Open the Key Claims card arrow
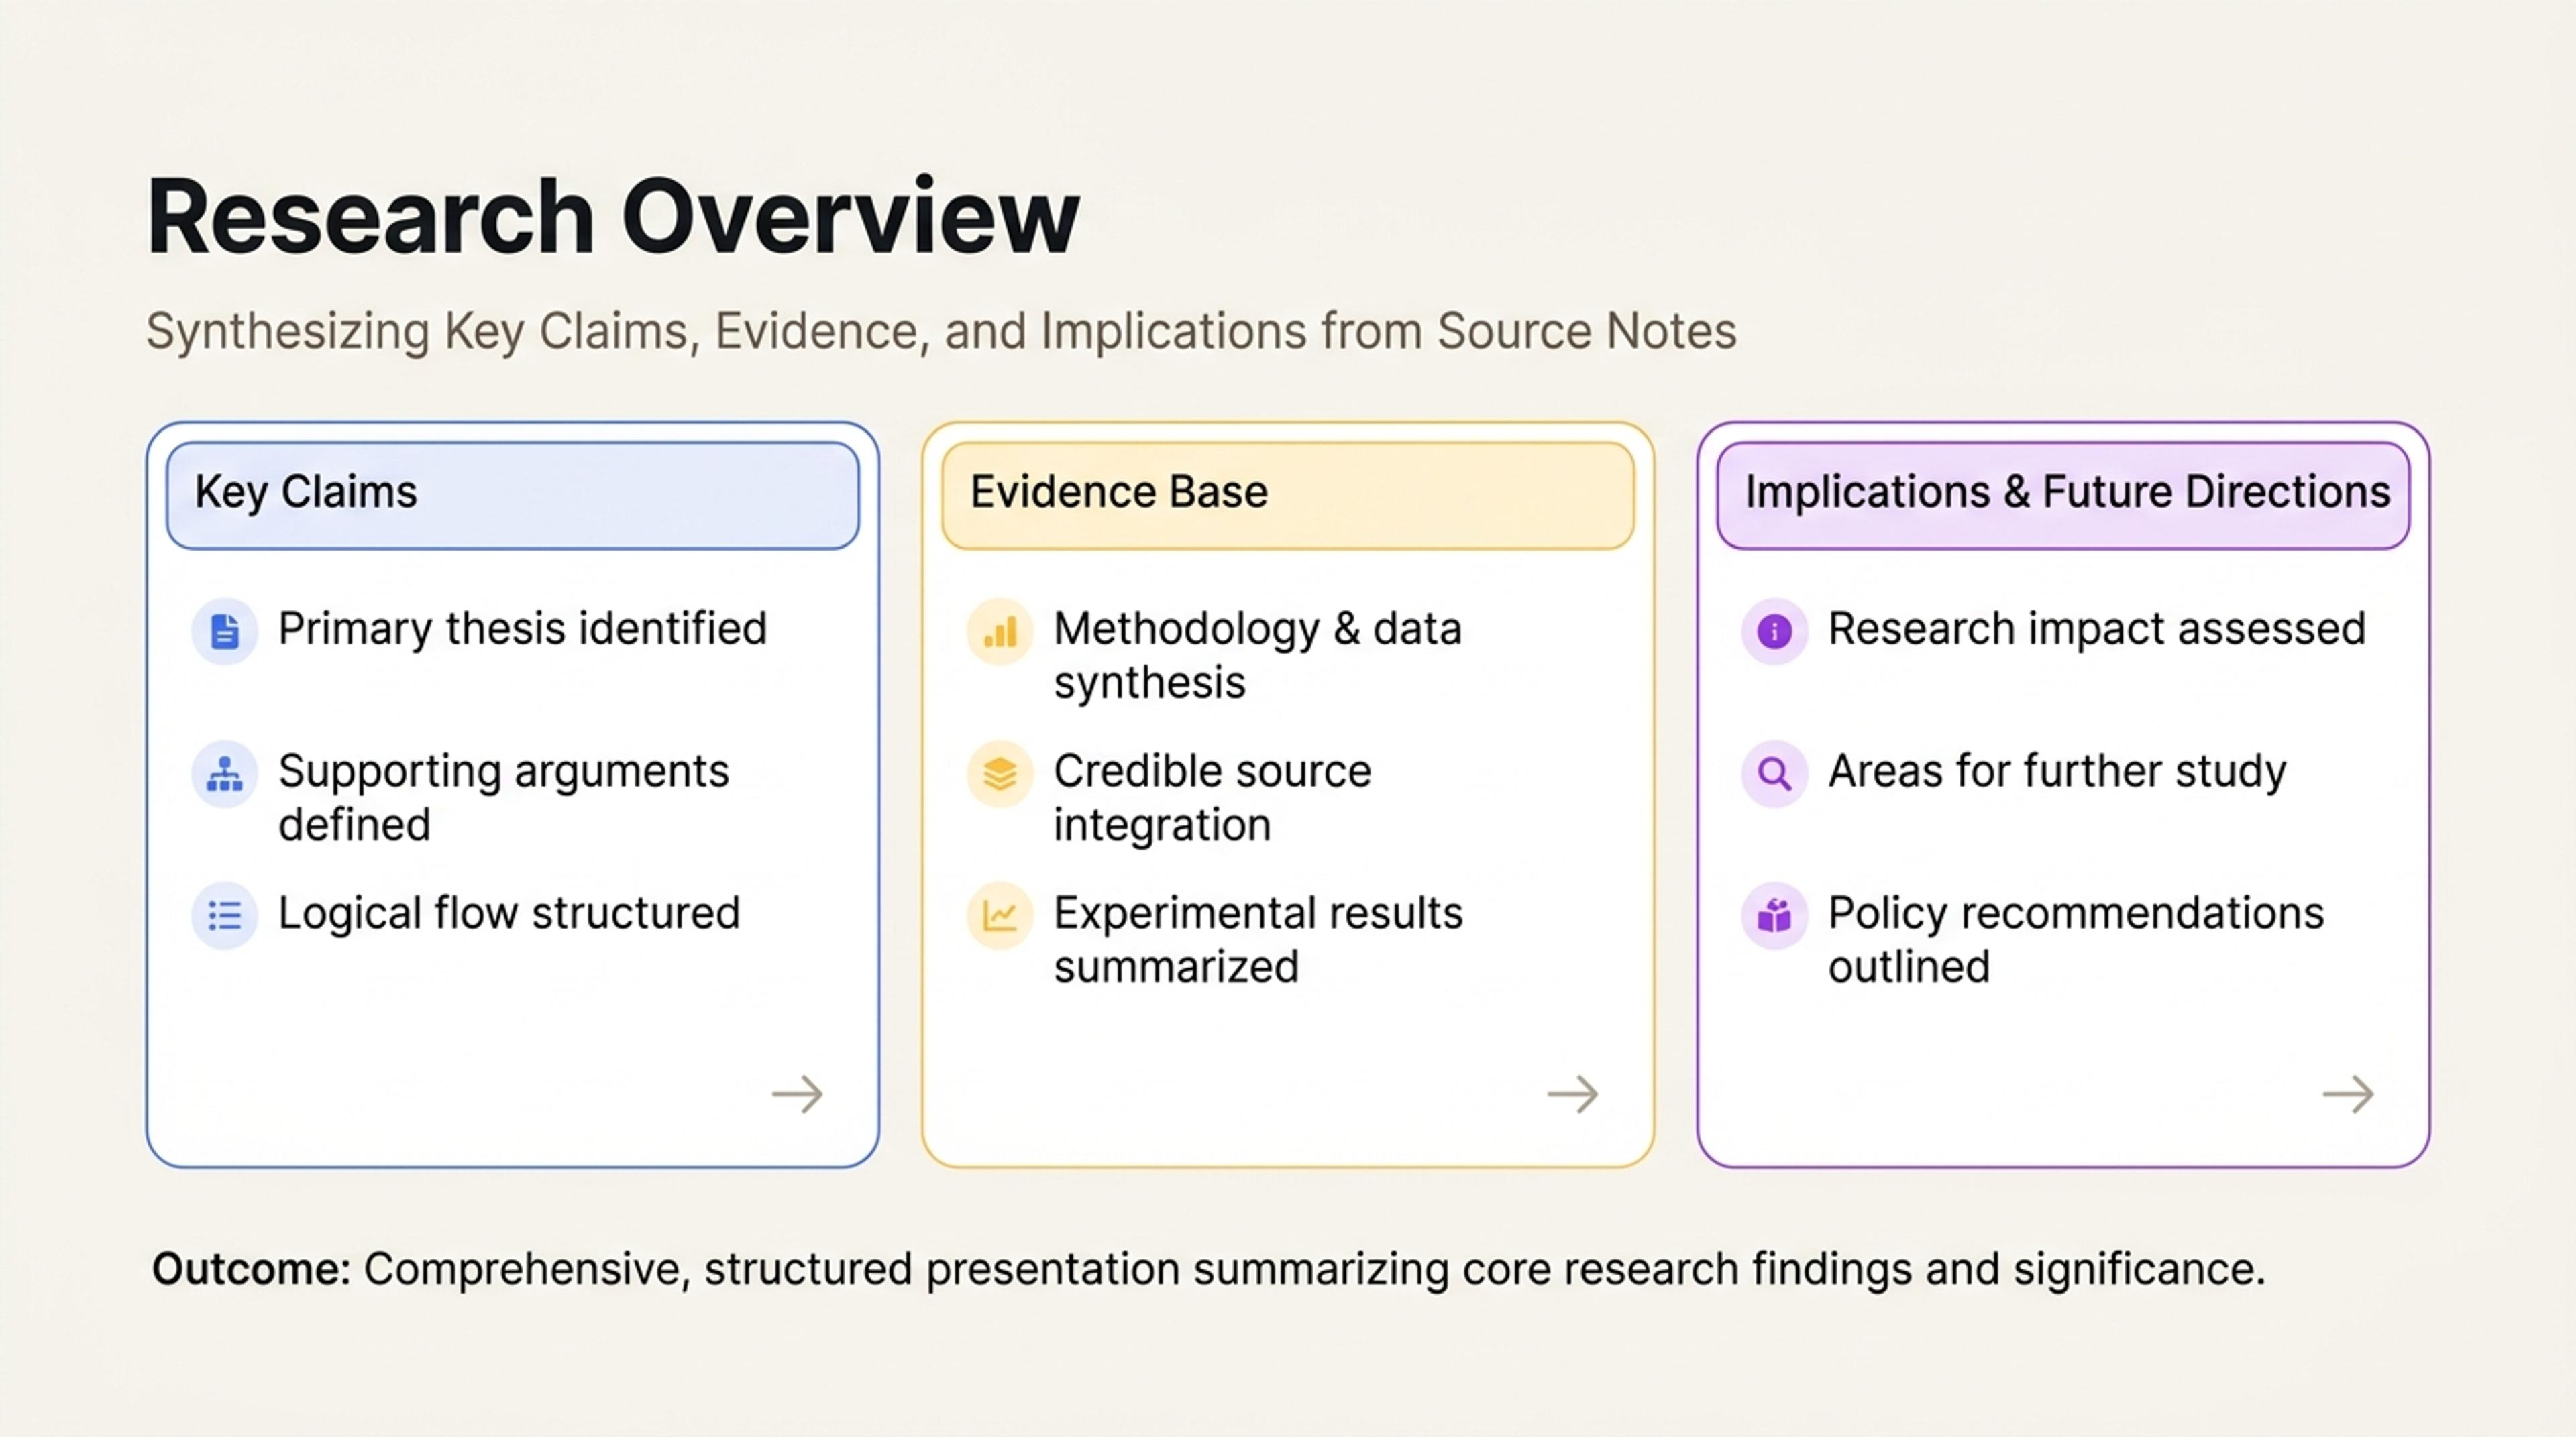2576x1437 pixels. 798,1094
